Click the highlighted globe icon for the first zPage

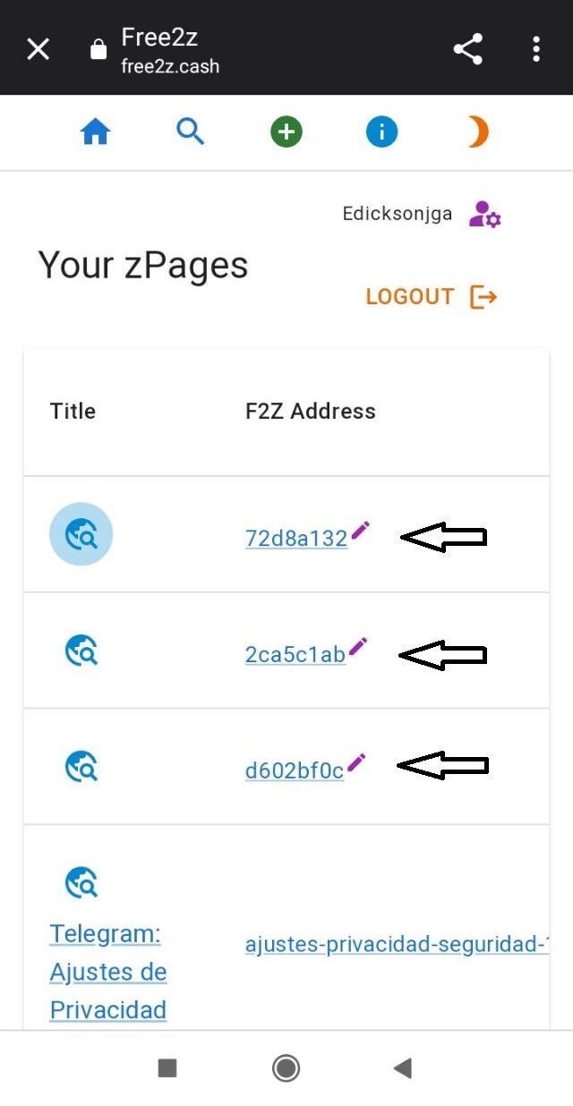[81, 533]
